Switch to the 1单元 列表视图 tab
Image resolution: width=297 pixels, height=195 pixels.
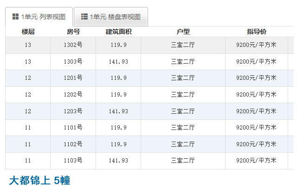pyautogui.click(x=39, y=17)
